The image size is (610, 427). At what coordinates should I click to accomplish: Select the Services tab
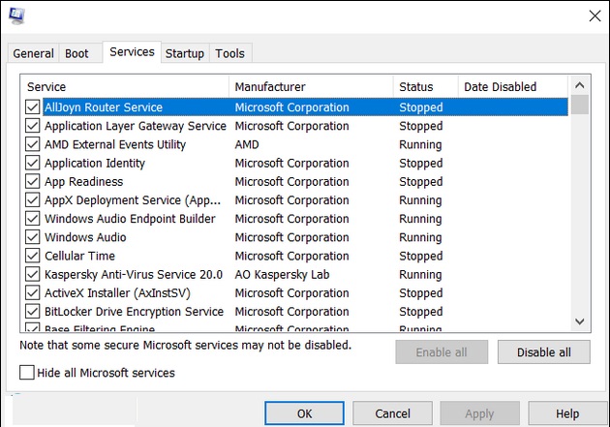(132, 51)
